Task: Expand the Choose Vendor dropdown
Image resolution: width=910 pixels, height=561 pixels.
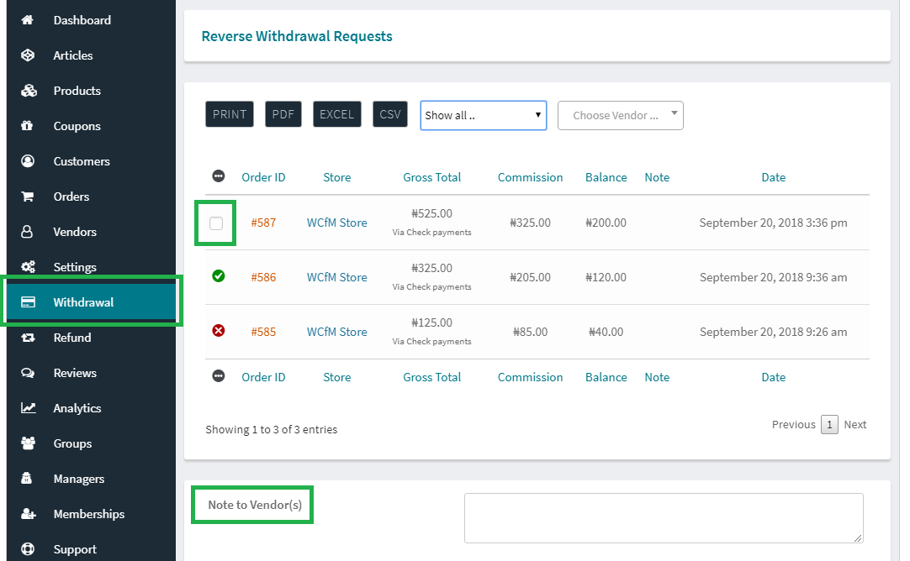Action: [x=620, y=116]
